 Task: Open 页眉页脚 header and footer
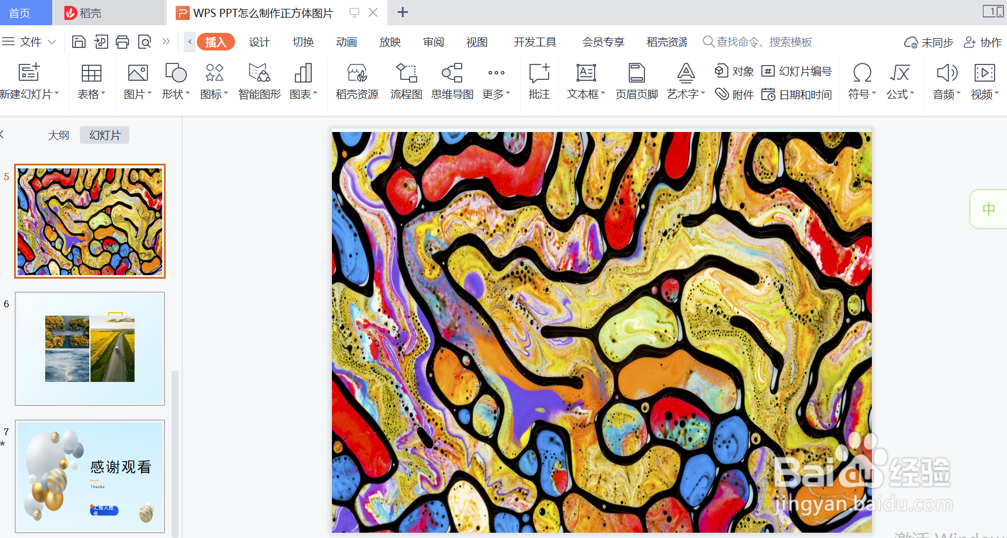click(636, 81)
